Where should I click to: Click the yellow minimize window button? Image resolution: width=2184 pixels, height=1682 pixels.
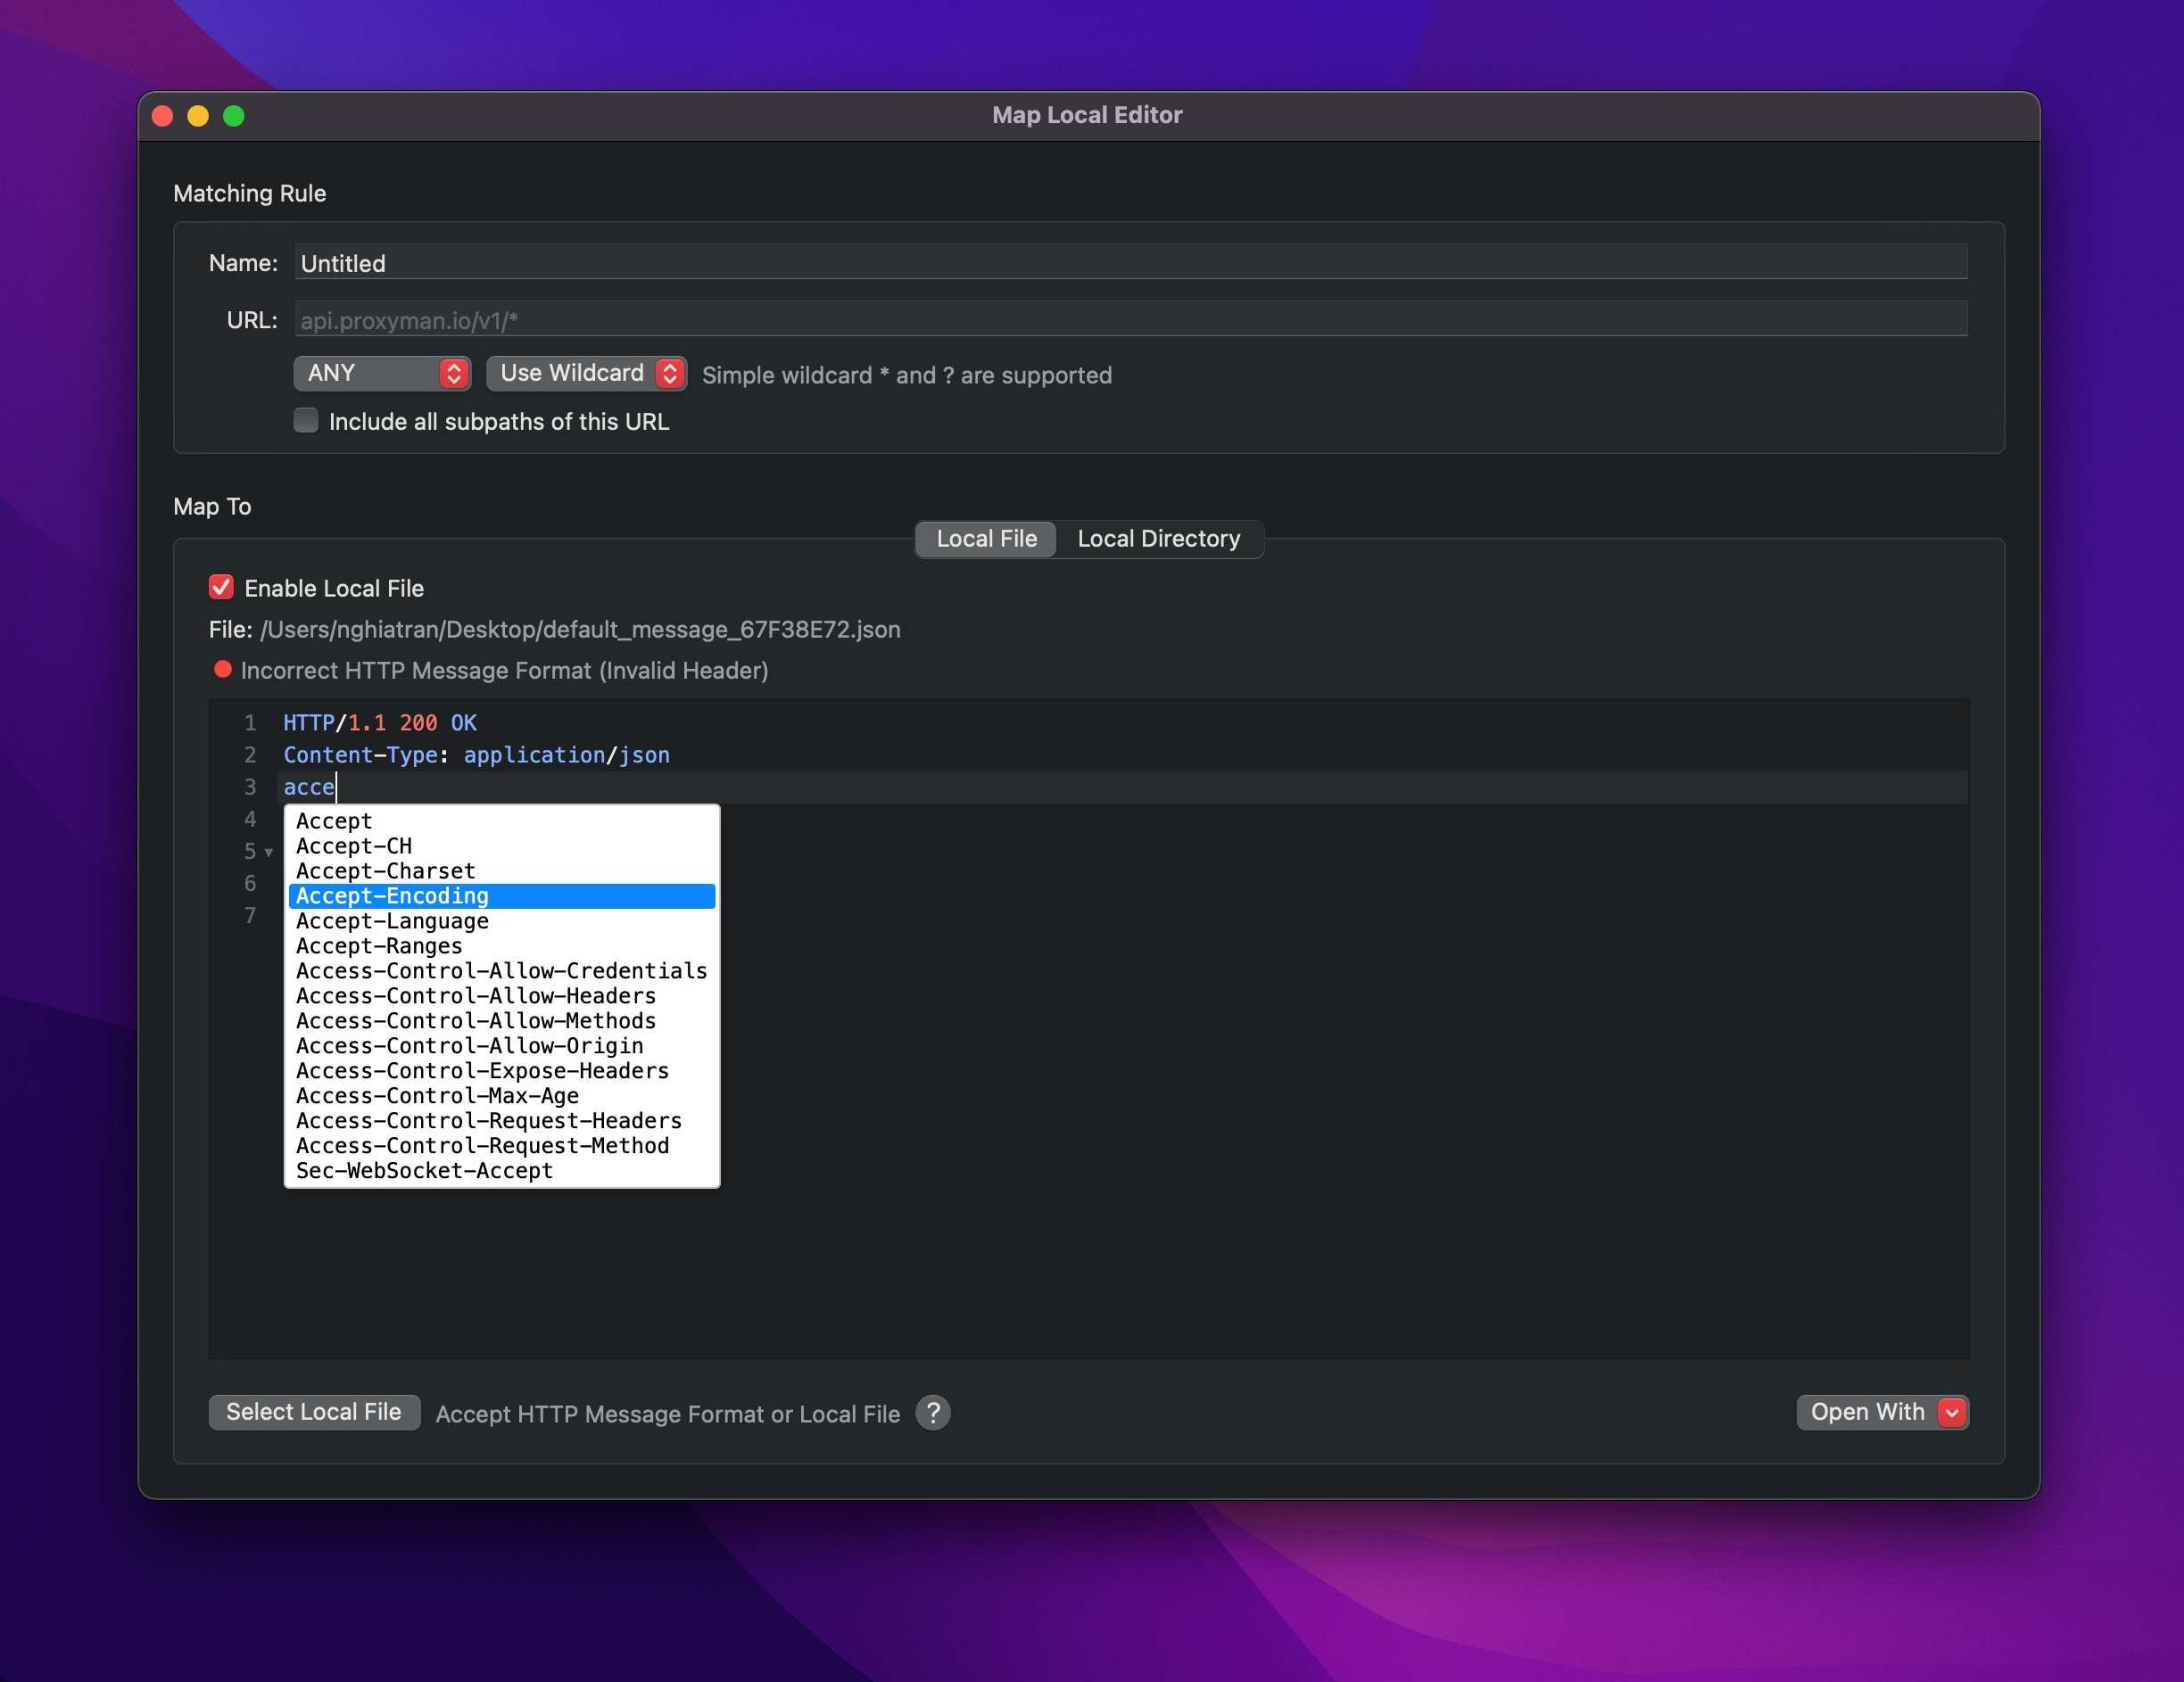click(198, 116)
